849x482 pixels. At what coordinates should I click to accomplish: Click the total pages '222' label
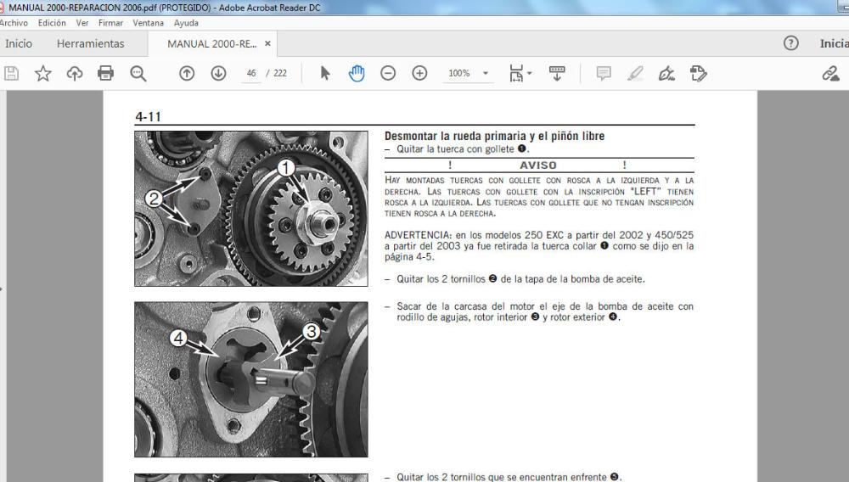[280, 73]
